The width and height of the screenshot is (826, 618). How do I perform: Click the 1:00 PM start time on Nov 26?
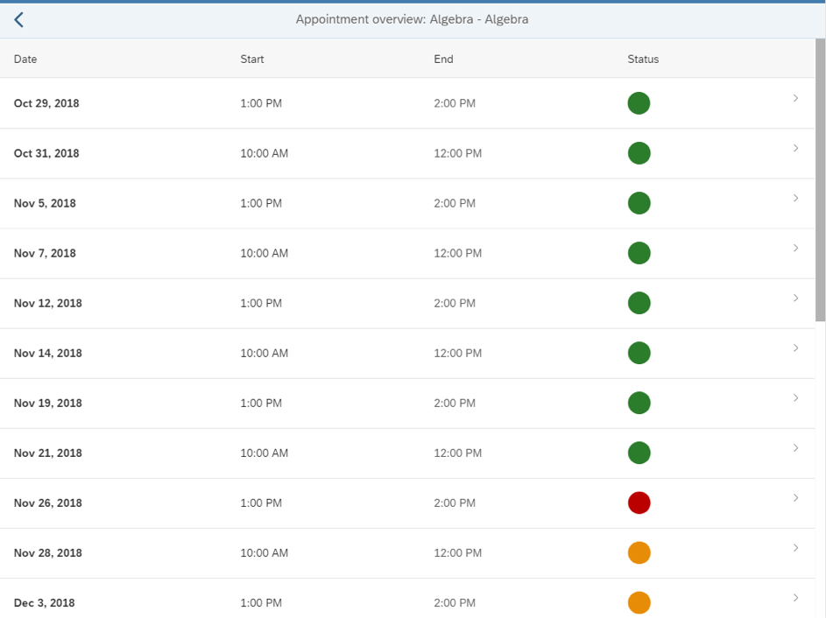(261, 503)
